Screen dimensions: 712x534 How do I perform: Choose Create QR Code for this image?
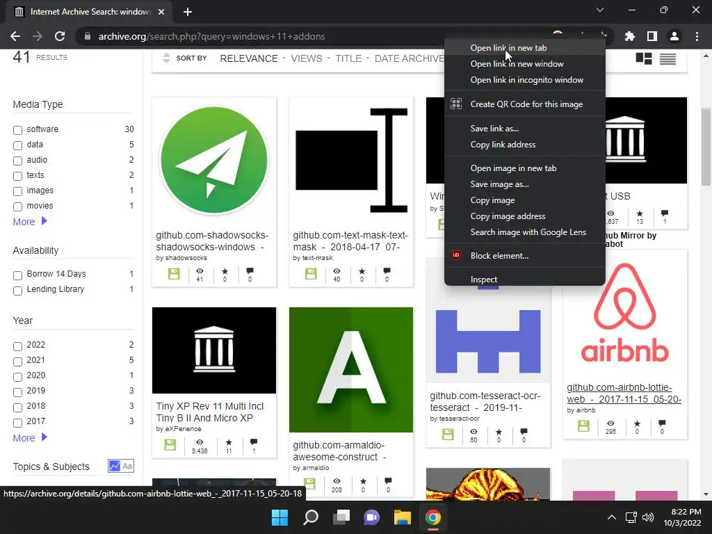[x=524, y=104]
